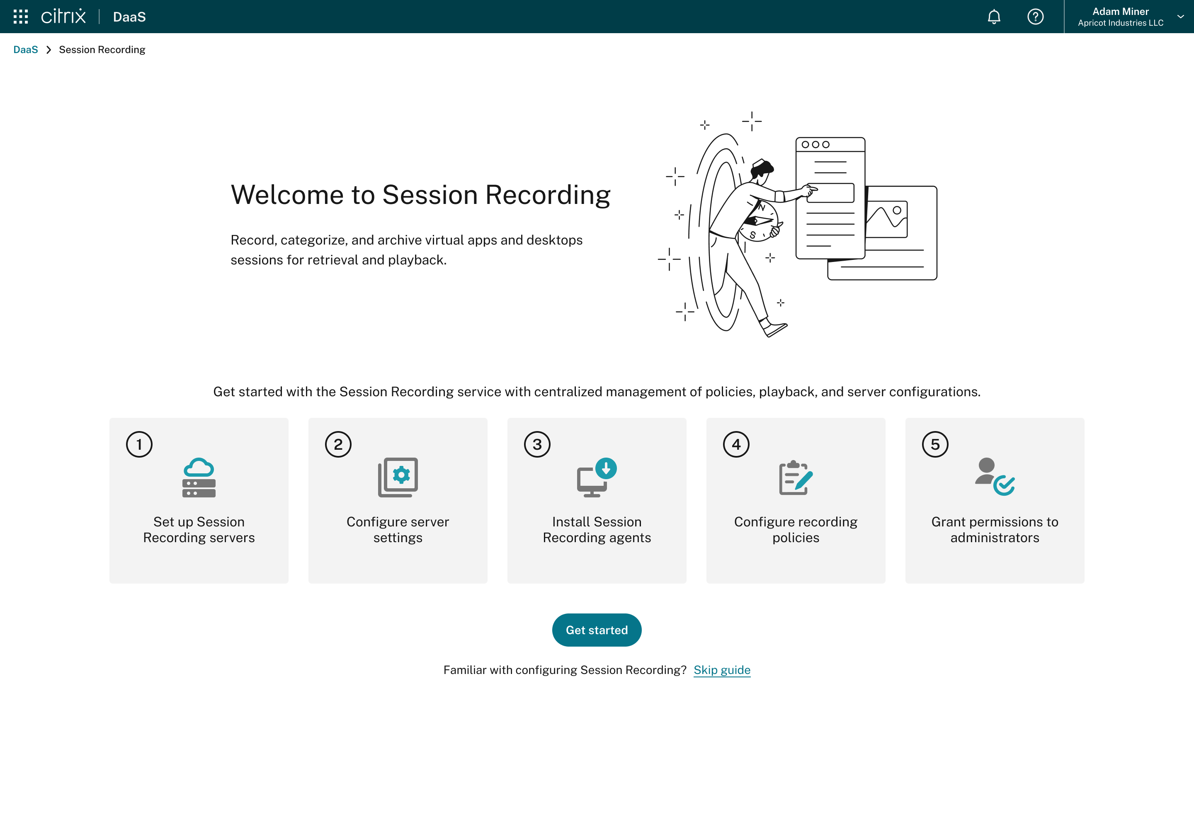The height and width of the screenshot is (829, 1194).
Task: Click the Session Recording breadcrumb
Action: pos(102,49)
